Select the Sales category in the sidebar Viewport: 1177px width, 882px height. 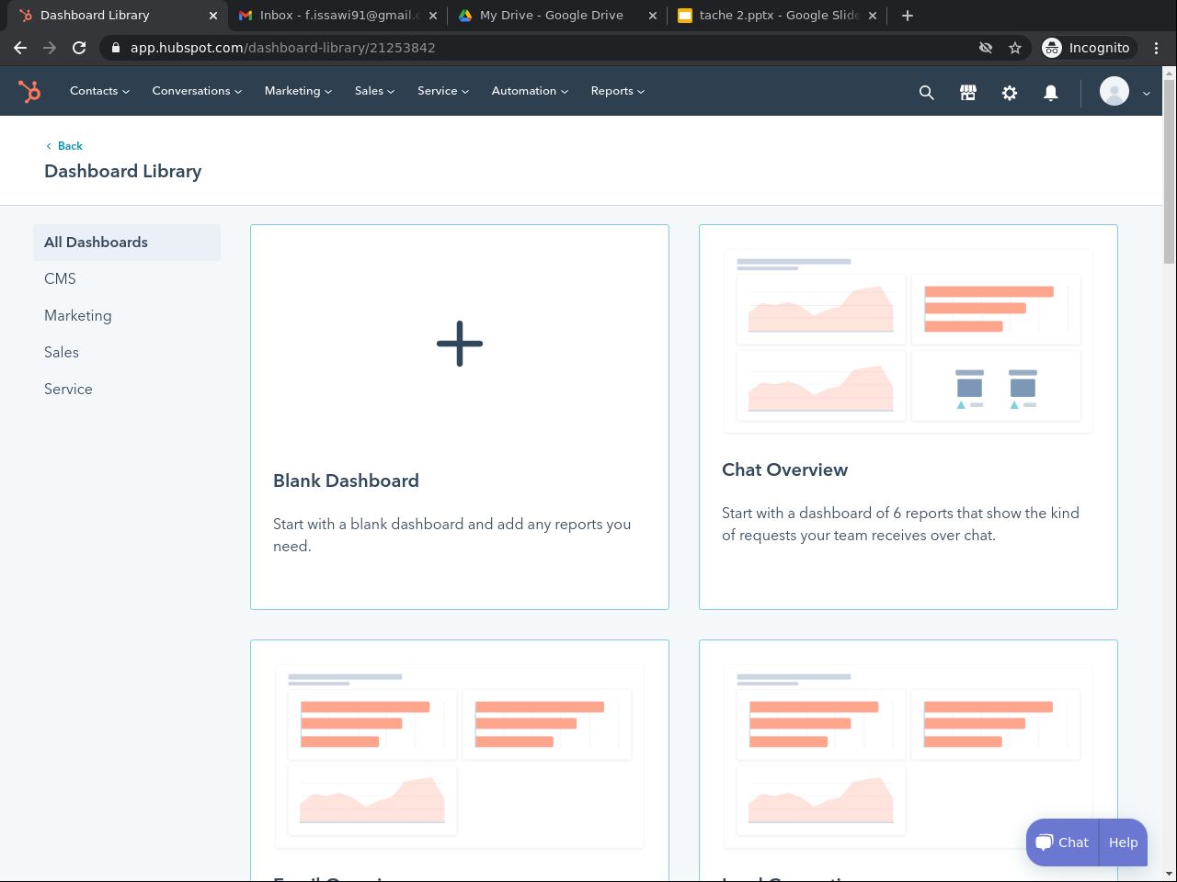62,352
